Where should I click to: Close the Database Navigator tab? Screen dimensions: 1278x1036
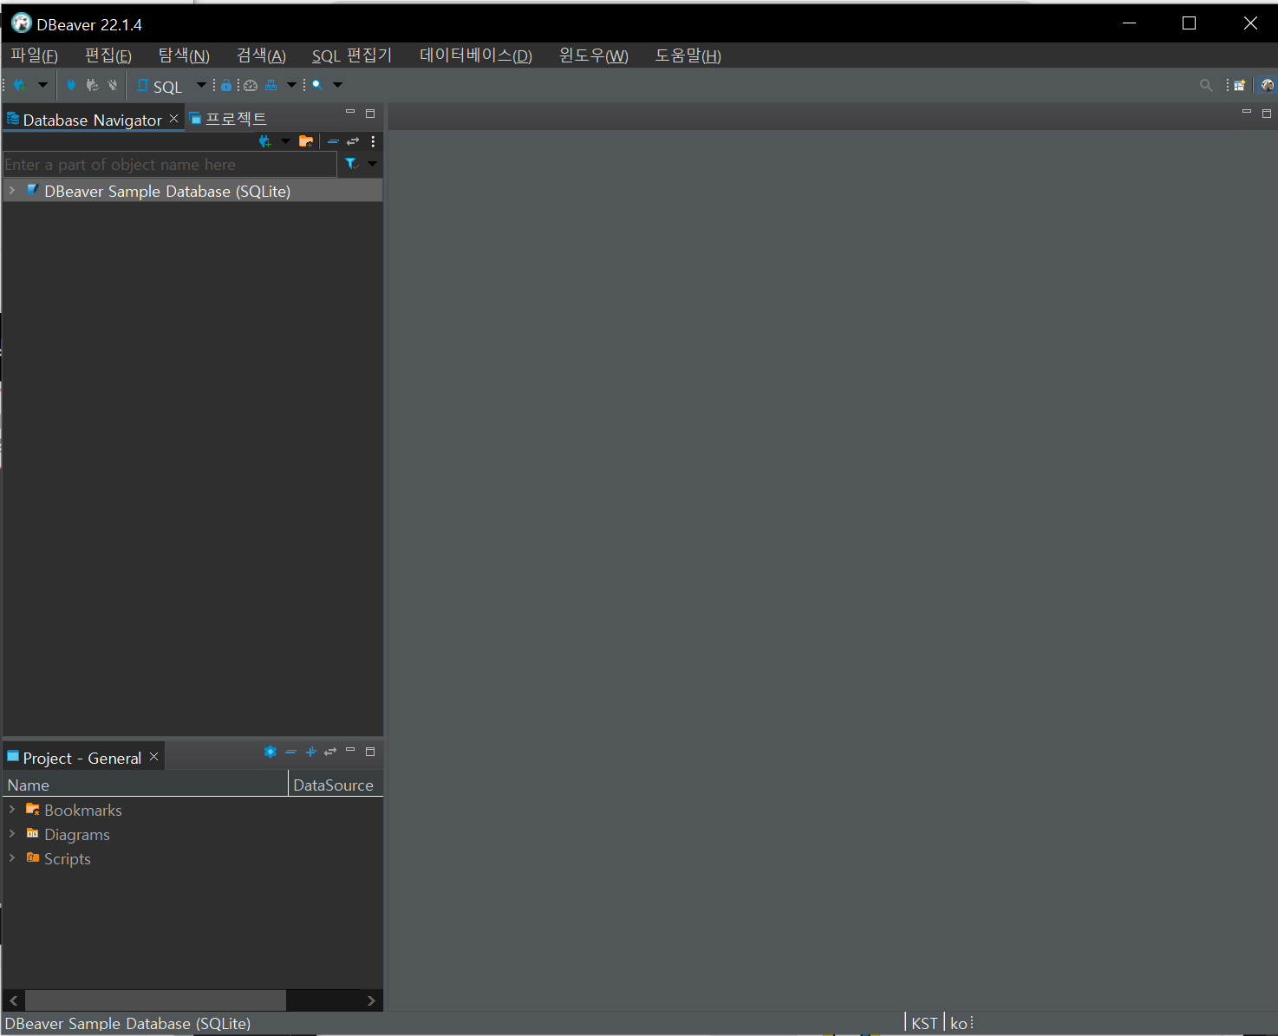(x=174, y=119)
